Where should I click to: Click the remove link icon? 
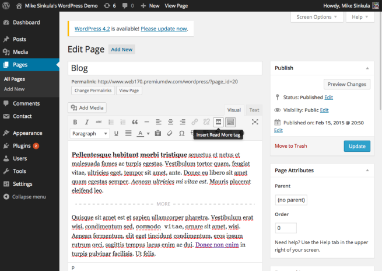point(206,122)
